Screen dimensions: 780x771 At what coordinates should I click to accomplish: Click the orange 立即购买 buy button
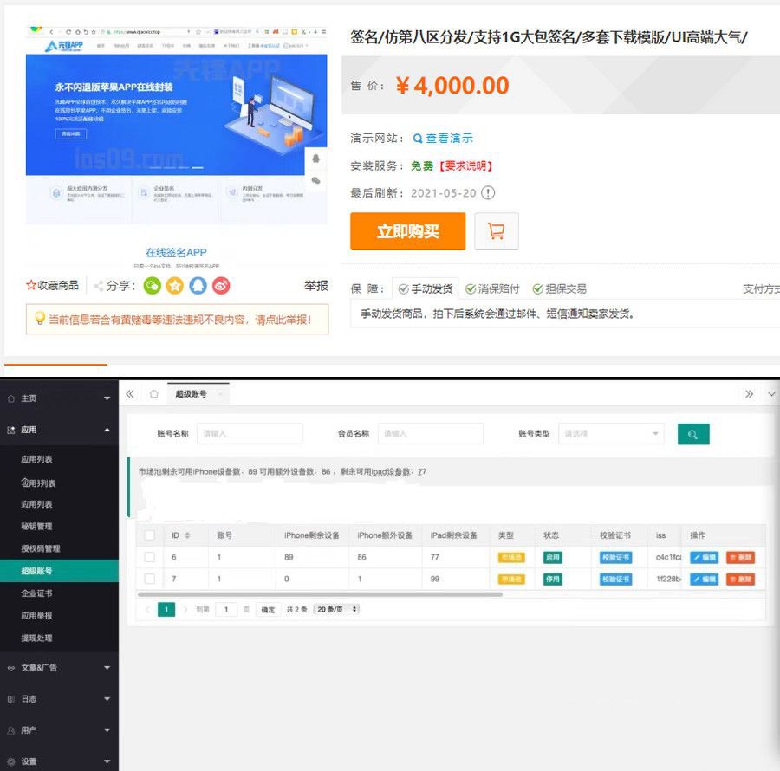coord(407,231)
